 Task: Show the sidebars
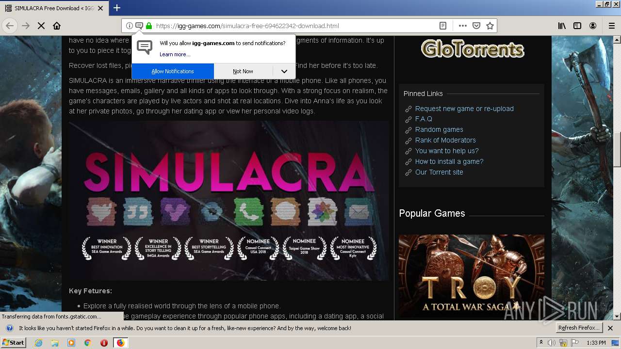point(577,26)
